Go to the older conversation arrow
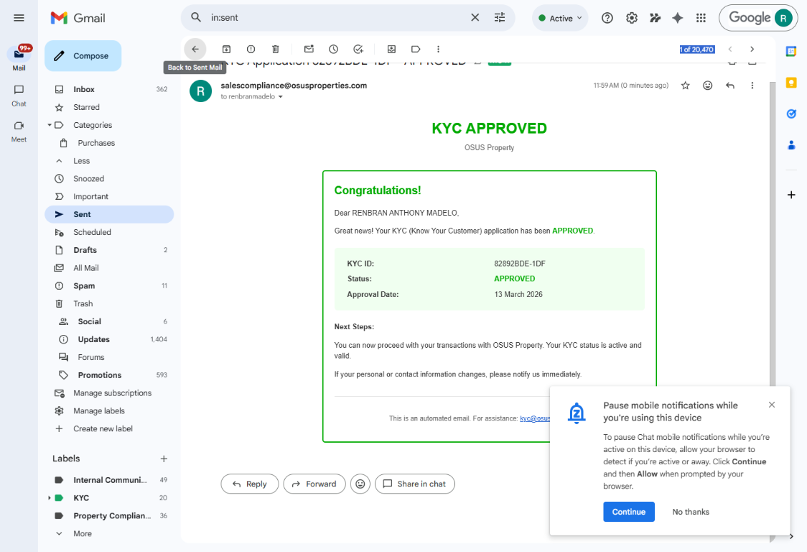 coord(752,49)
